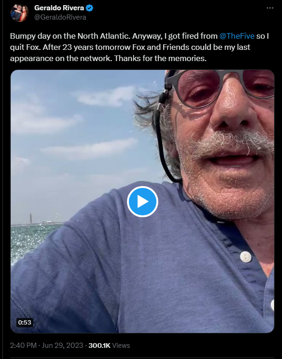
Task: Play the video with the blue play button
Action: click(142, 201)
